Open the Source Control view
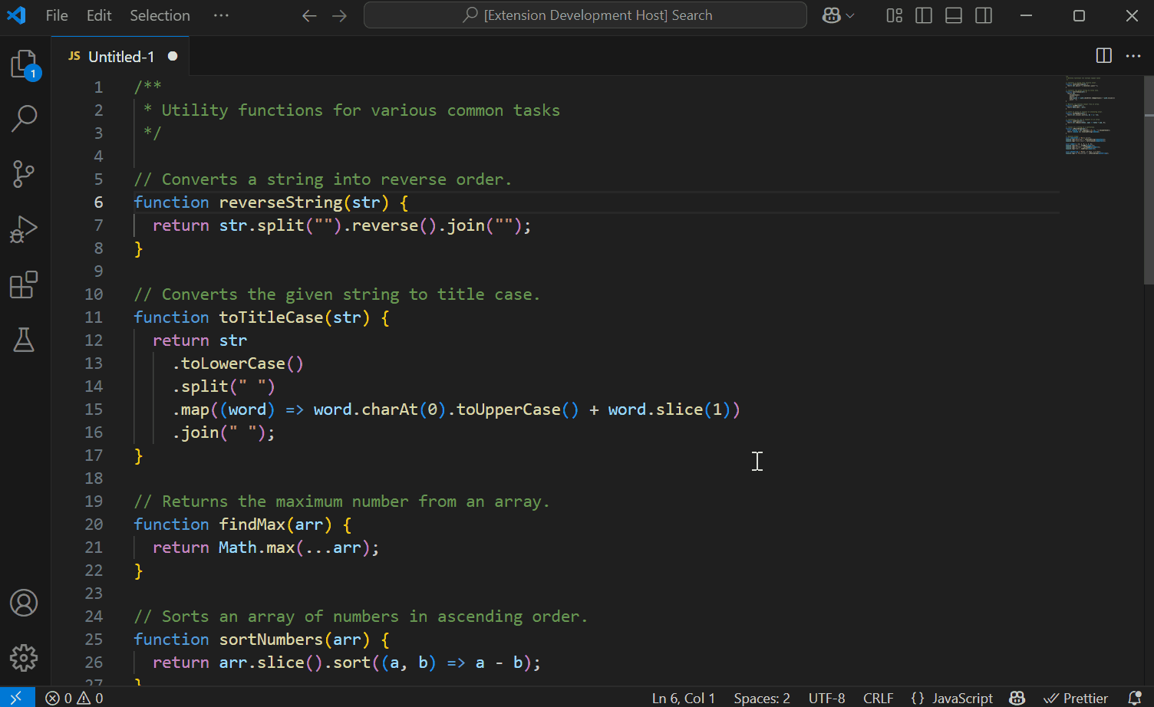 click(x=23, y=174)
